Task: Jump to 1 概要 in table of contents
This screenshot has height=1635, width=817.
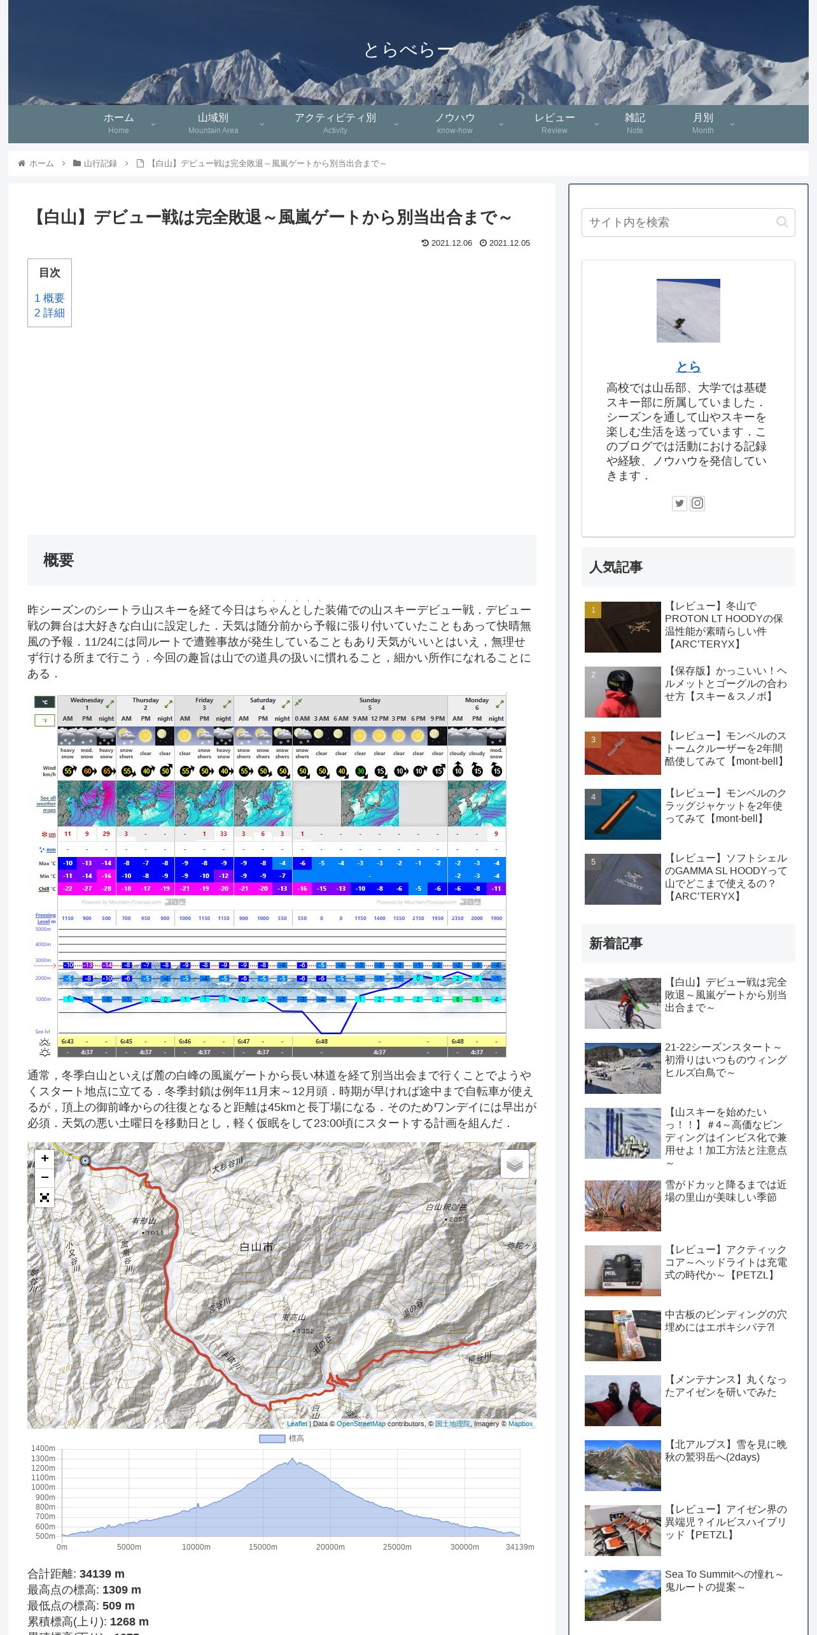Action: click(x=49, y=298)
